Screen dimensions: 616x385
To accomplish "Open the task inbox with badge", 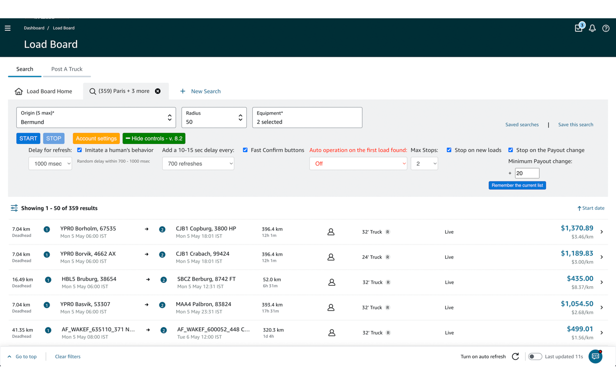I will coord(579,28).
